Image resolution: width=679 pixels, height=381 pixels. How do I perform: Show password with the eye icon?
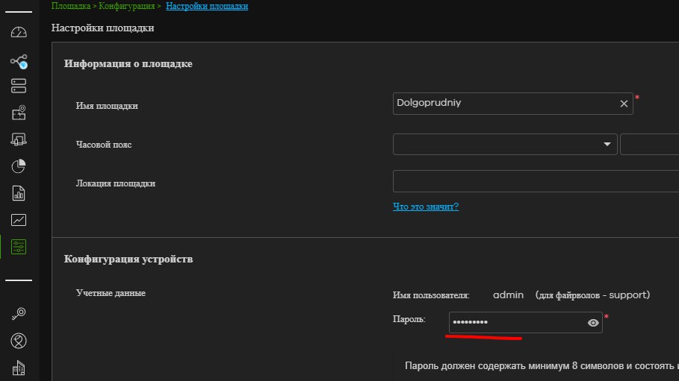tap(593, 323)
